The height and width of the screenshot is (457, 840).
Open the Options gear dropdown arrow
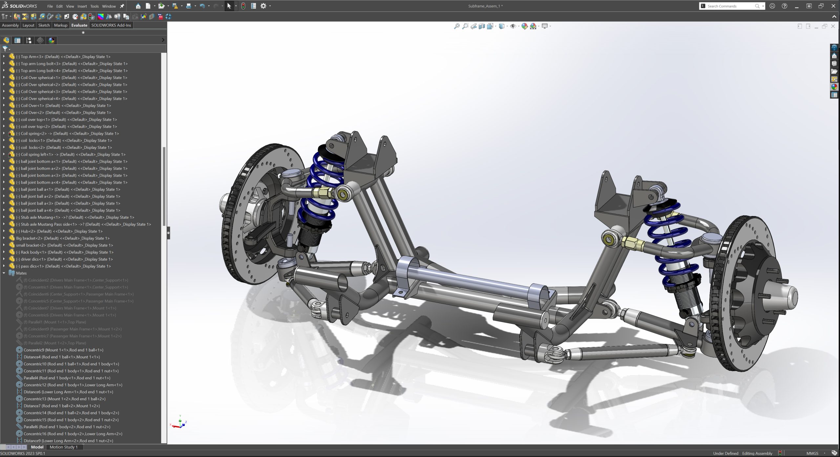270,6
